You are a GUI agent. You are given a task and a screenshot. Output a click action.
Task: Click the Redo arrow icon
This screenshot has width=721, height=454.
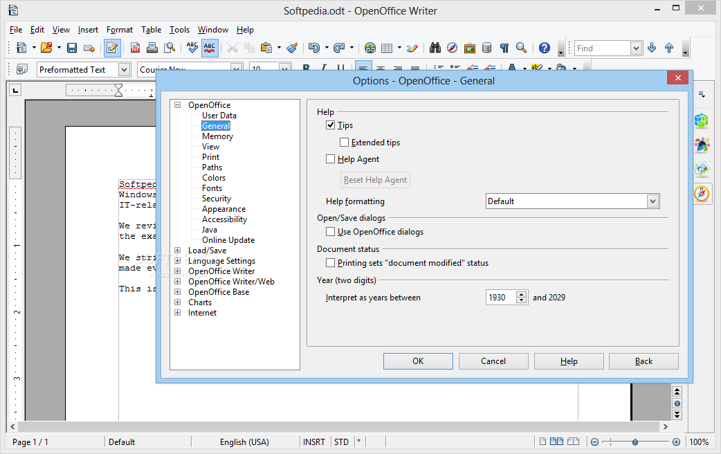pos(339,48)
